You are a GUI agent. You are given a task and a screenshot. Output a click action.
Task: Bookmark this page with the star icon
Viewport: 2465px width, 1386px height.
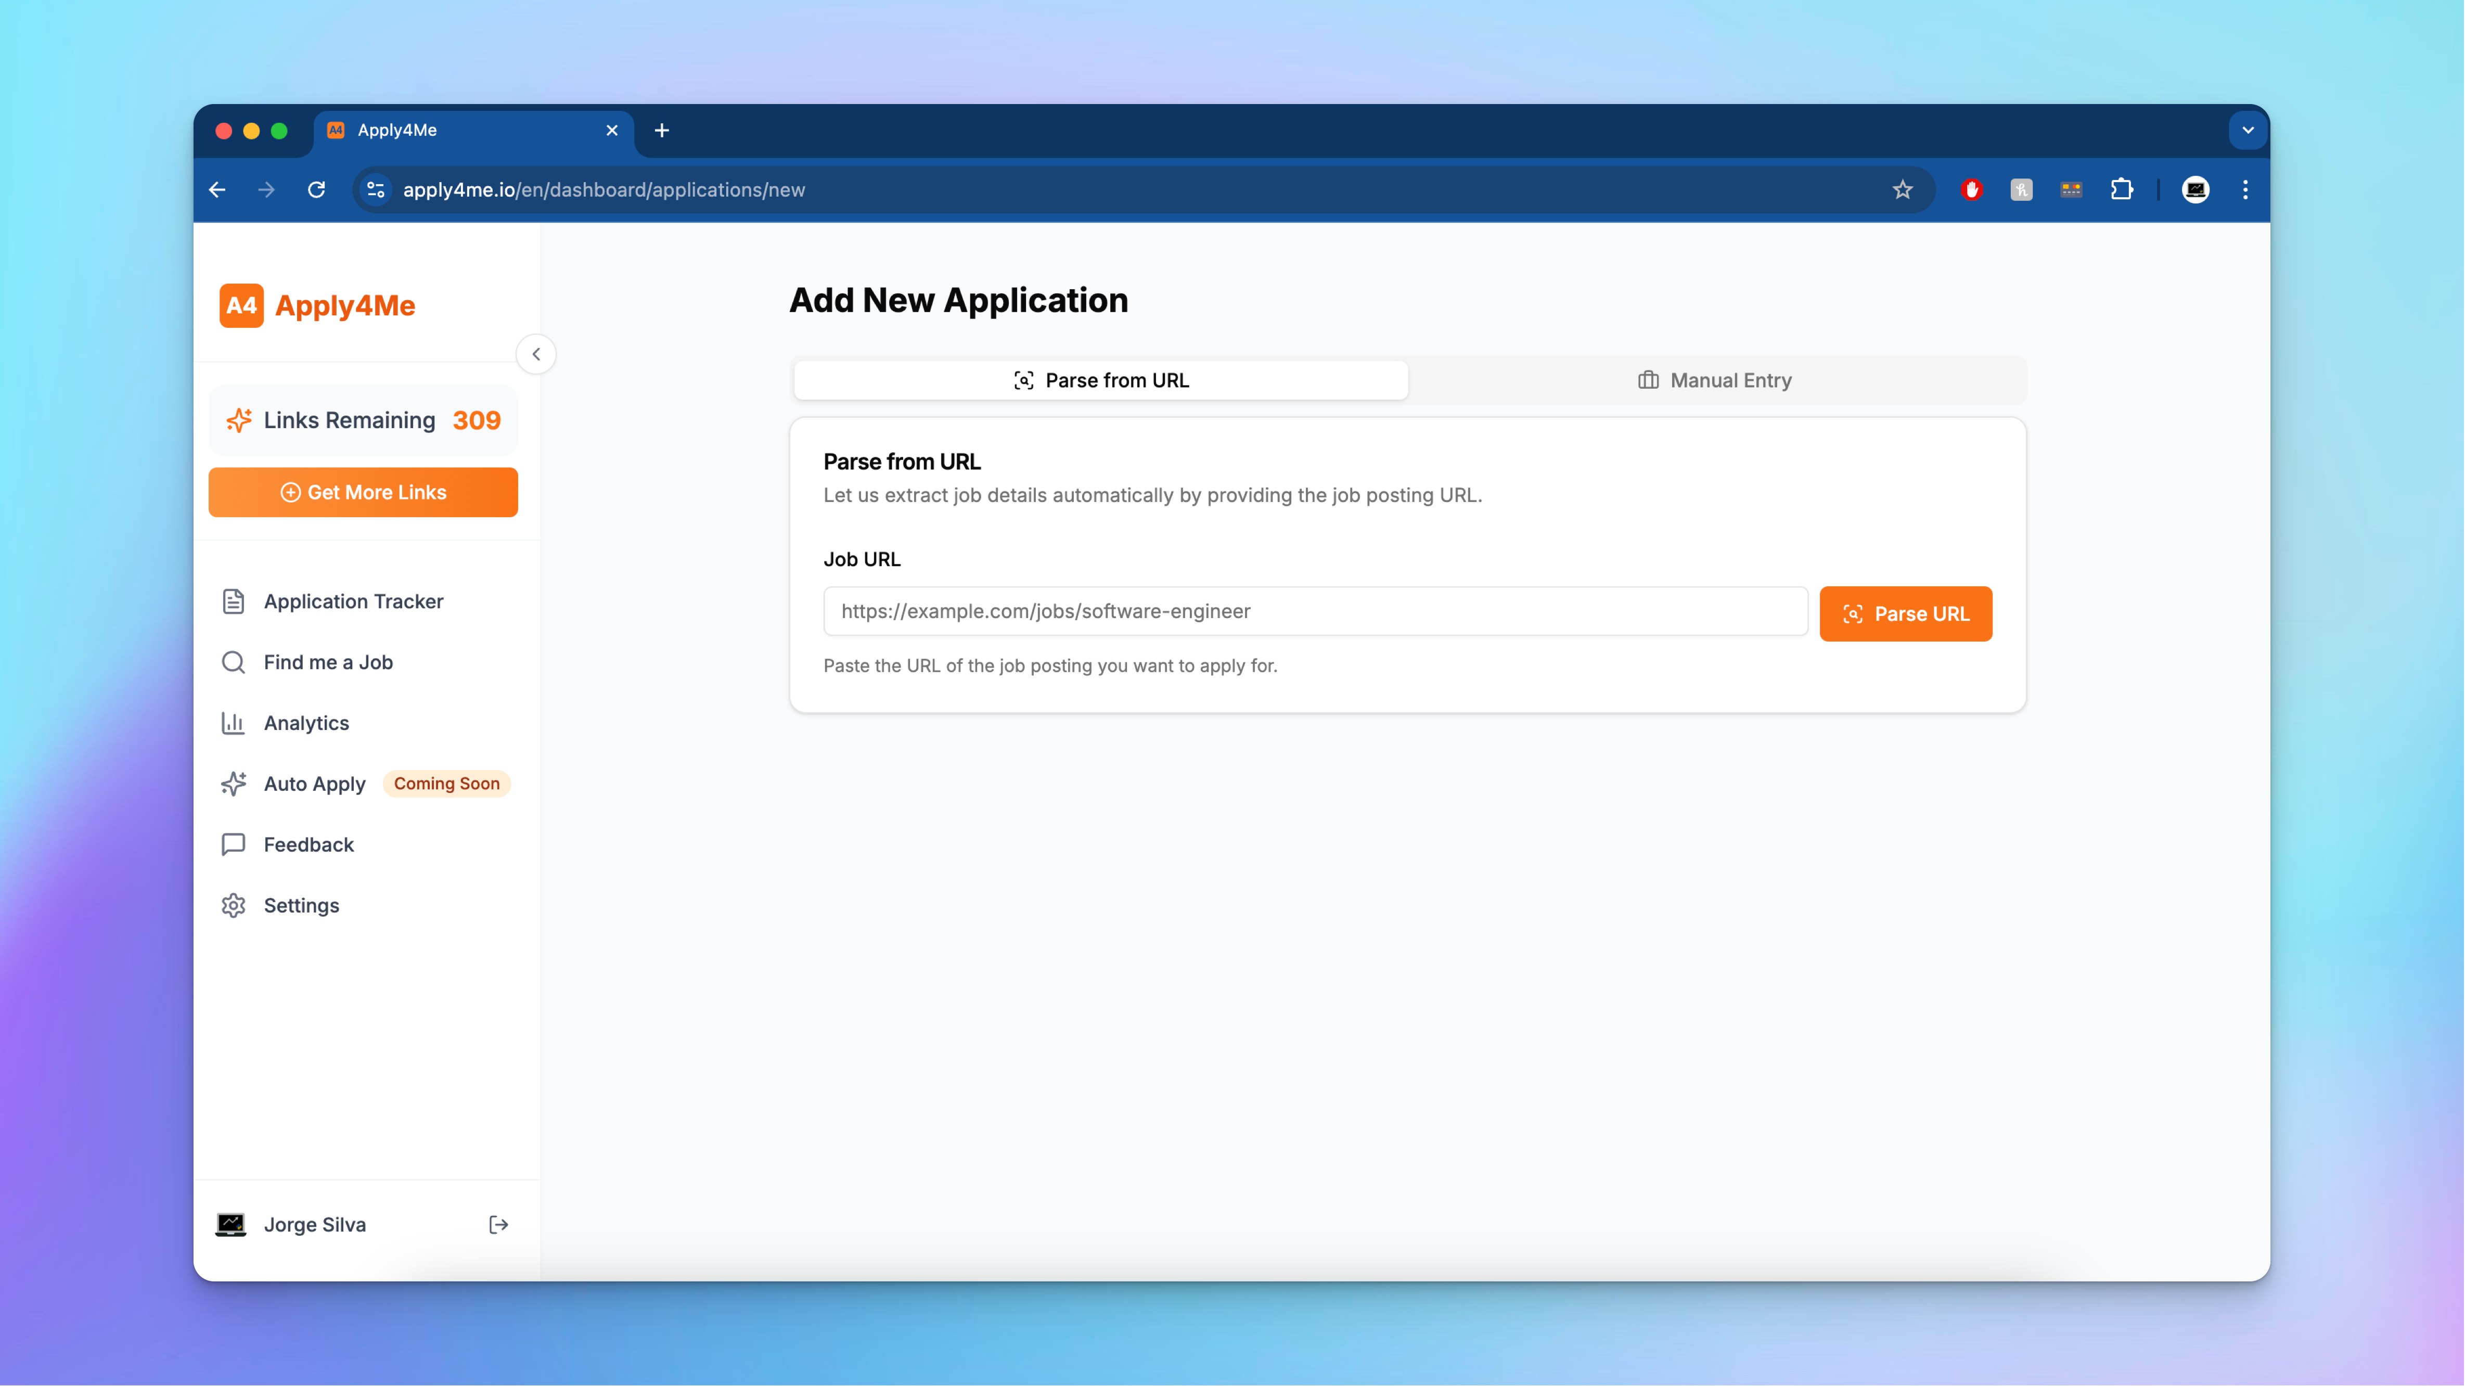coord(1902,189)
